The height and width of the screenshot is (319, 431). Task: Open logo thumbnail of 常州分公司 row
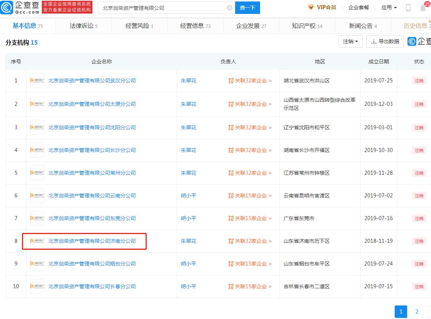point(37,173)
